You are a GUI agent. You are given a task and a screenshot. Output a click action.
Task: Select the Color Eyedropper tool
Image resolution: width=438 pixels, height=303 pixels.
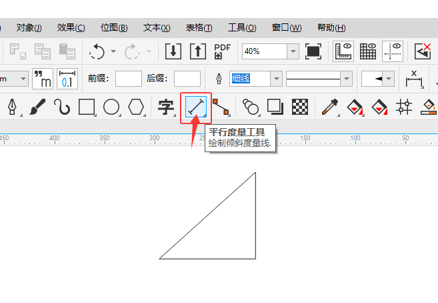coord(330,107)
